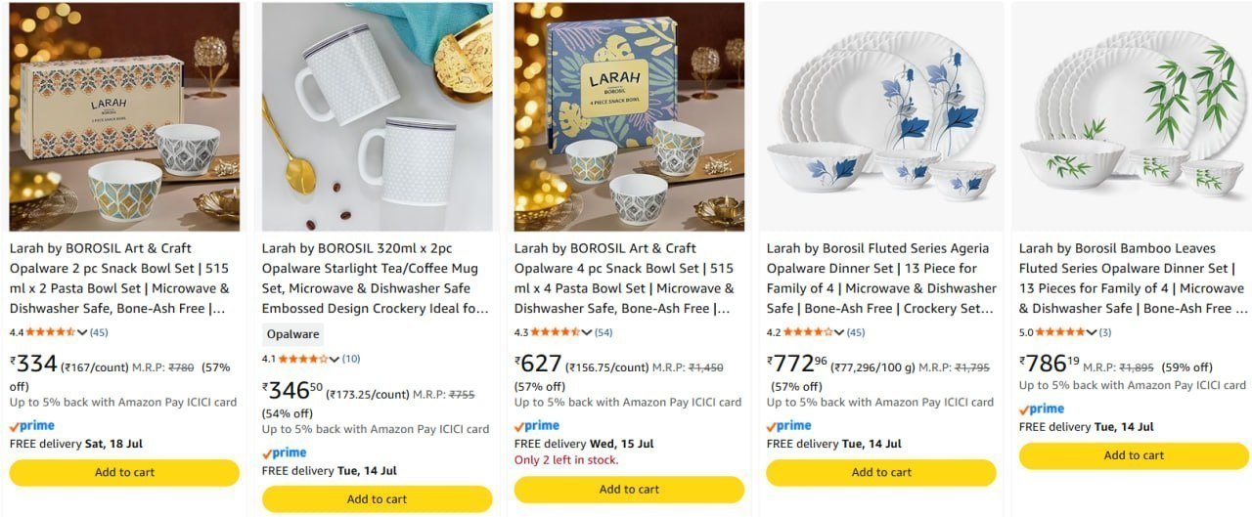Open rating breakdown chevron beside 5.0 stars

[1093, 332]
